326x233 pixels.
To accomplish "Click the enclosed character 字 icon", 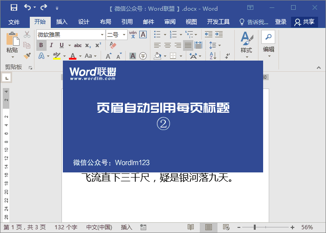I will coord(143,56).
